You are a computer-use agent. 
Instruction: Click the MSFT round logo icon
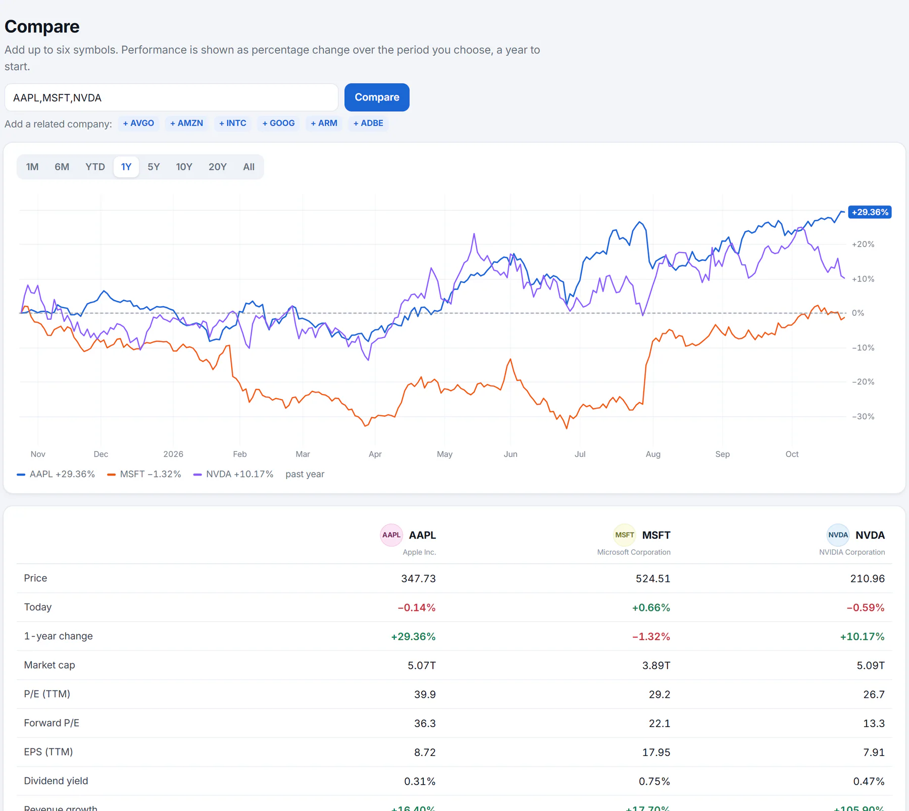pos(624,535)
